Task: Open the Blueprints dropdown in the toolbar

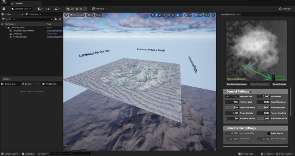Action: point(48,9)
